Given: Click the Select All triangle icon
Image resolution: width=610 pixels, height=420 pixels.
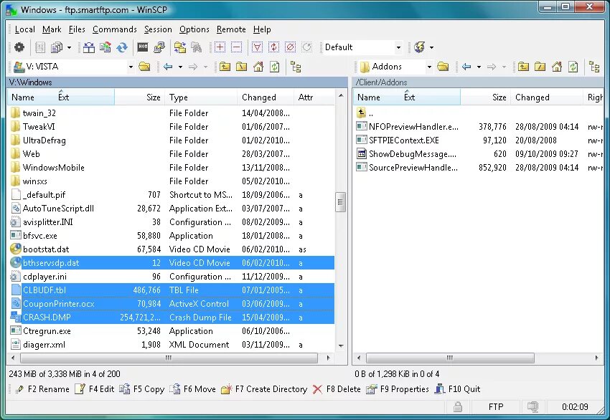Looking at the screenshot, I should pyautogui.click(x=257, y=47).
